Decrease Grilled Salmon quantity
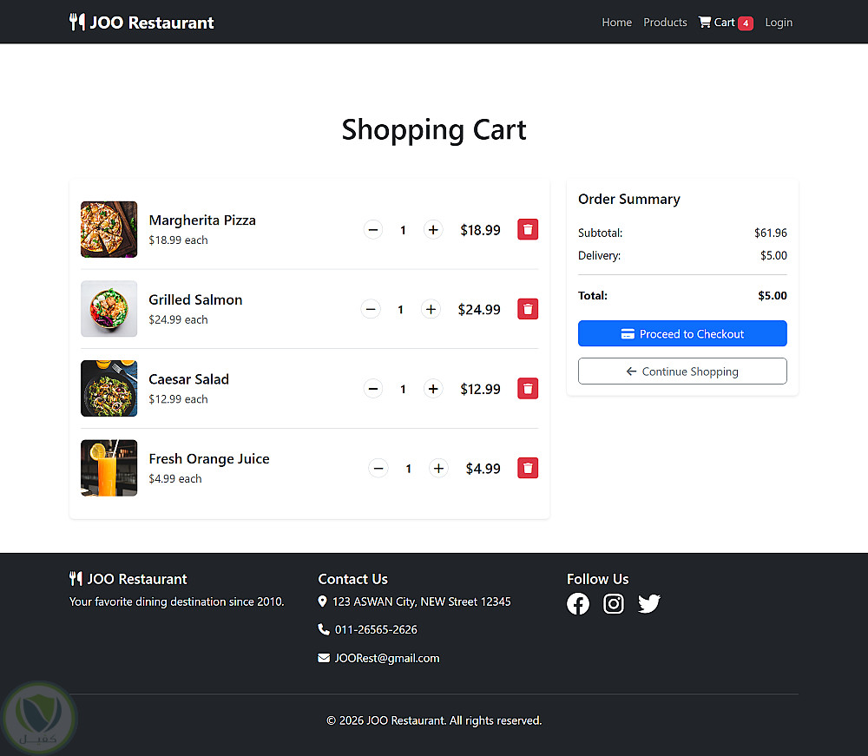The height and width of the screenshot is (756, 868). (371, 309)
